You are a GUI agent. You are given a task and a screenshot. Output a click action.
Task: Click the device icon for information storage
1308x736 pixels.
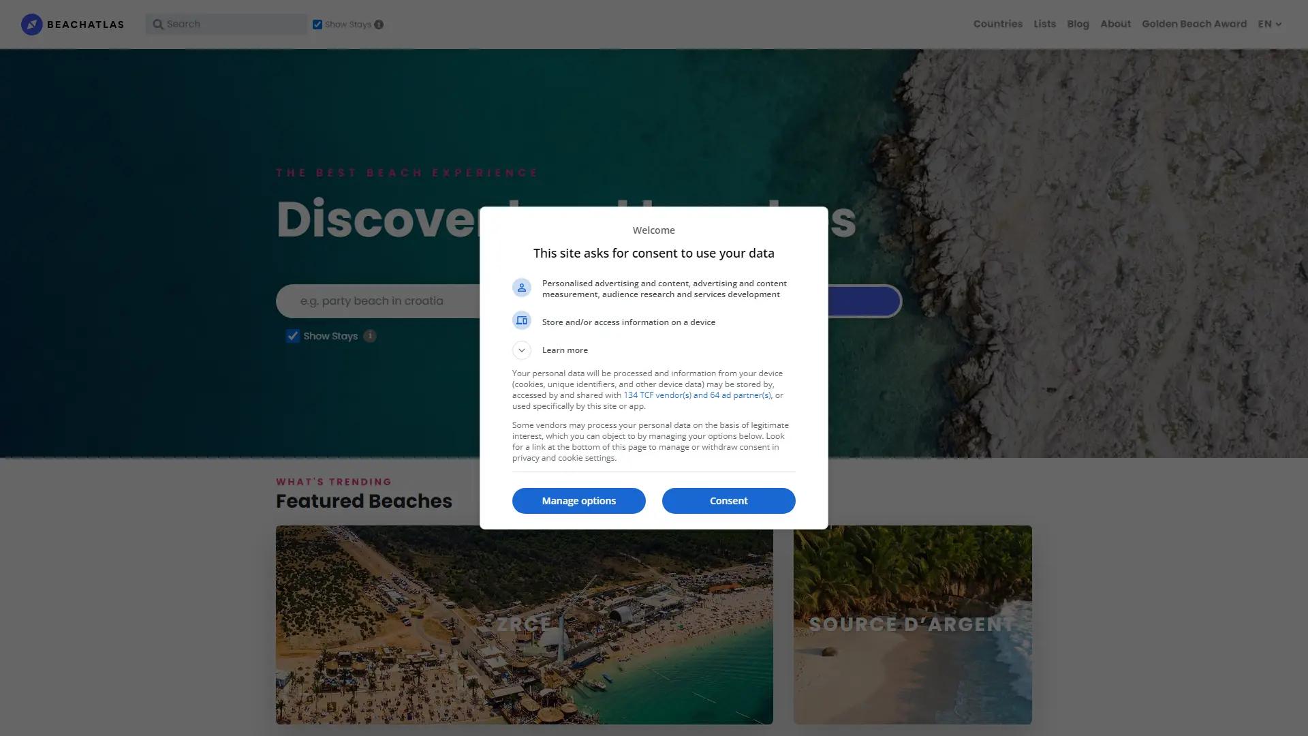521,320
